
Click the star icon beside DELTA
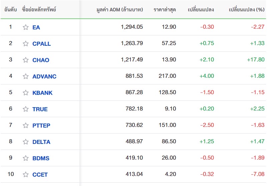point(26,142)
